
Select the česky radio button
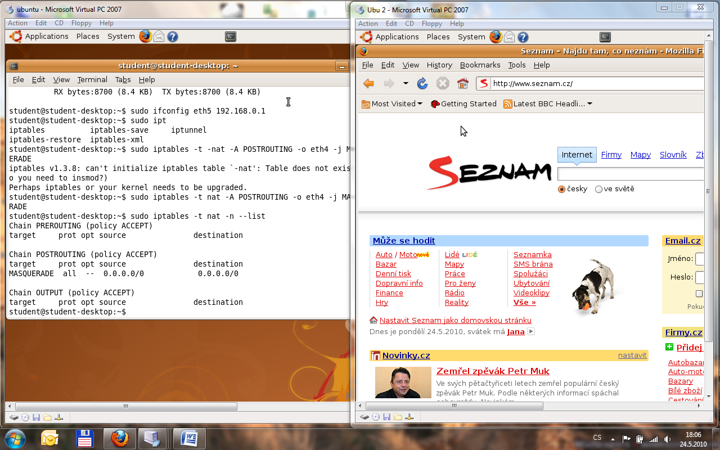[561, 190]
